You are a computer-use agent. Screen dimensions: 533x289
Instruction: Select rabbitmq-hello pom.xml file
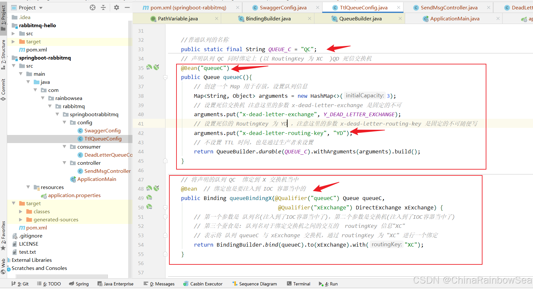[33, 50]
